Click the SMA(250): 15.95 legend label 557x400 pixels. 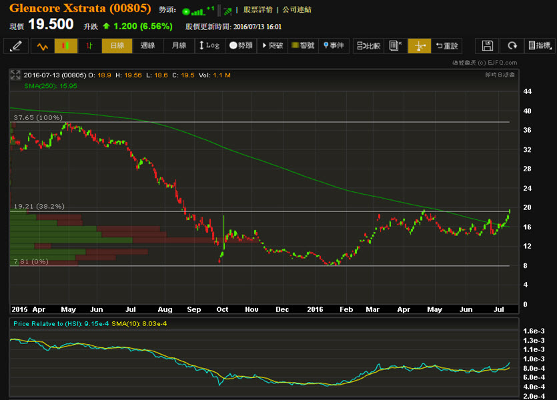pyautogui.click(x=51, y=86)
